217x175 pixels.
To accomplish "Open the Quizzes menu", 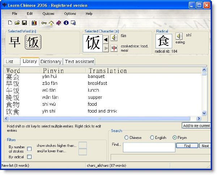I will pyautogui.click(x=48, y=14).
